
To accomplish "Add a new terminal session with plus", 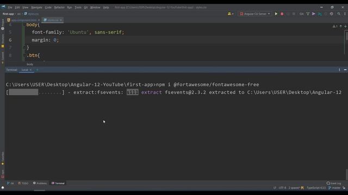I will (37, 70).
